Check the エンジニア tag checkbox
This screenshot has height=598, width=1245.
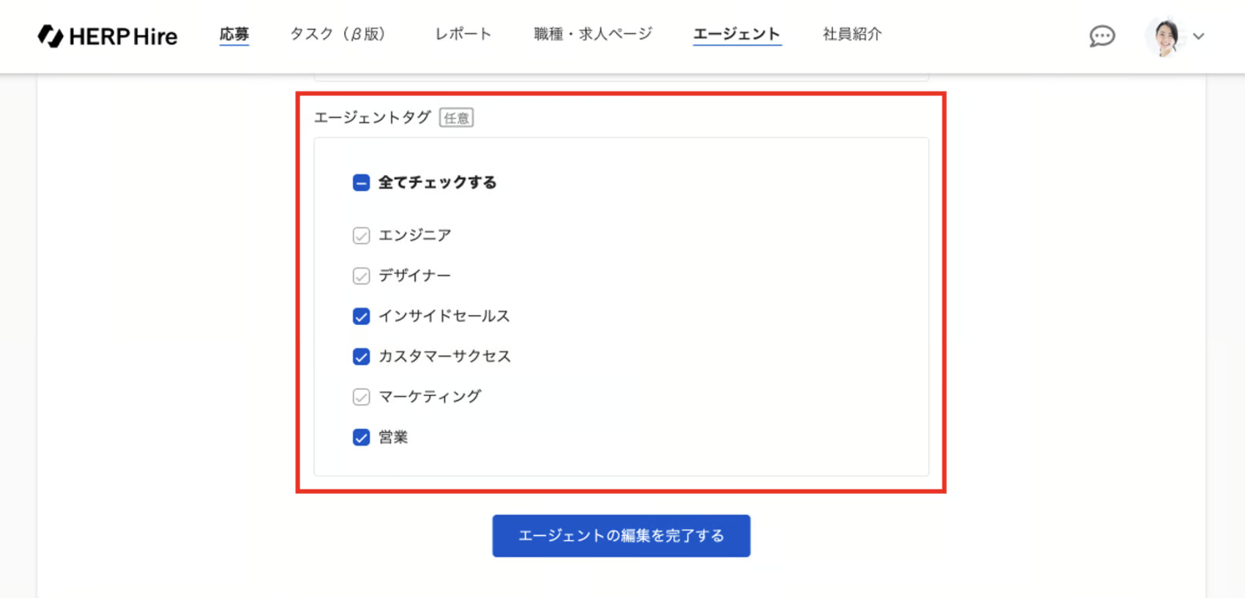click(x=361, y=235)
